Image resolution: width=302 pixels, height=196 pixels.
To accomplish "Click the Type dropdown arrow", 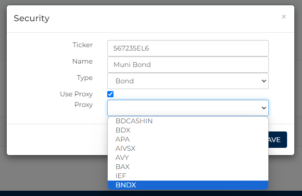I will point(263,81).
